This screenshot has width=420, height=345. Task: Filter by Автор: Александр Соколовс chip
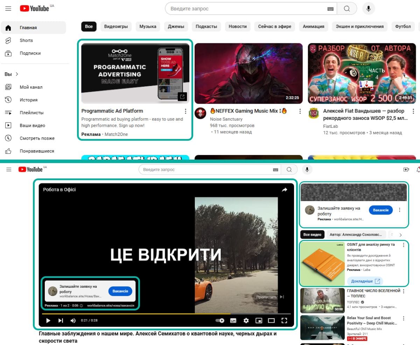tap(356, 235)
